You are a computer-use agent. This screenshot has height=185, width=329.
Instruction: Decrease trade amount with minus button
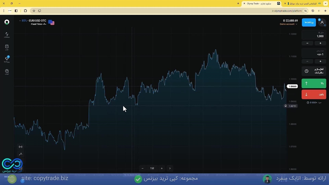307,43
